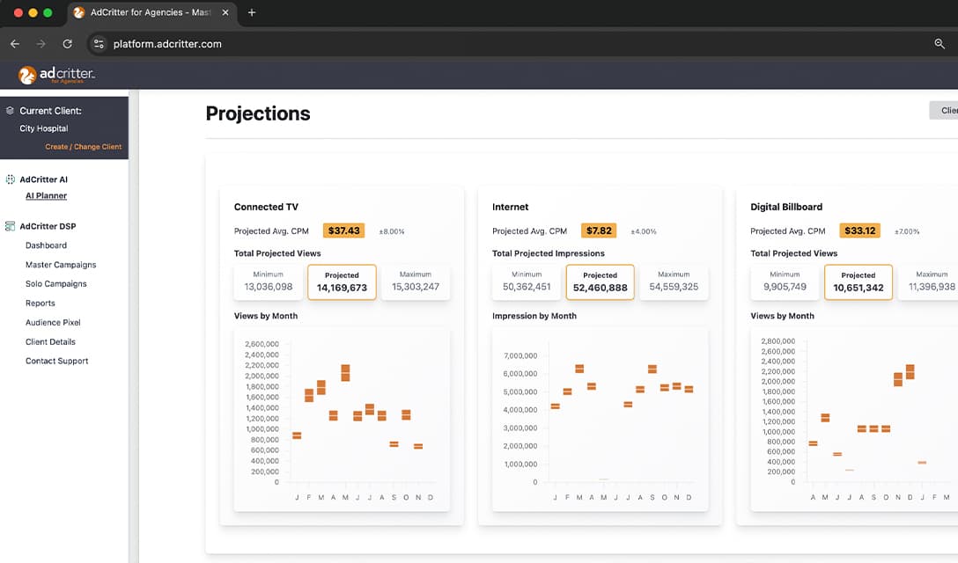Select the Connected TV Projected views box
Viewport: 958px width, 563px height.
point(342,282)
